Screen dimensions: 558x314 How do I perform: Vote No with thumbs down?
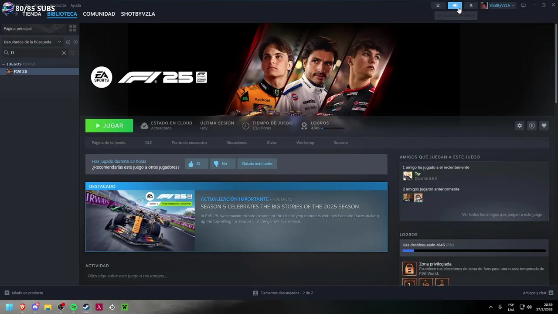pos(222,164)
